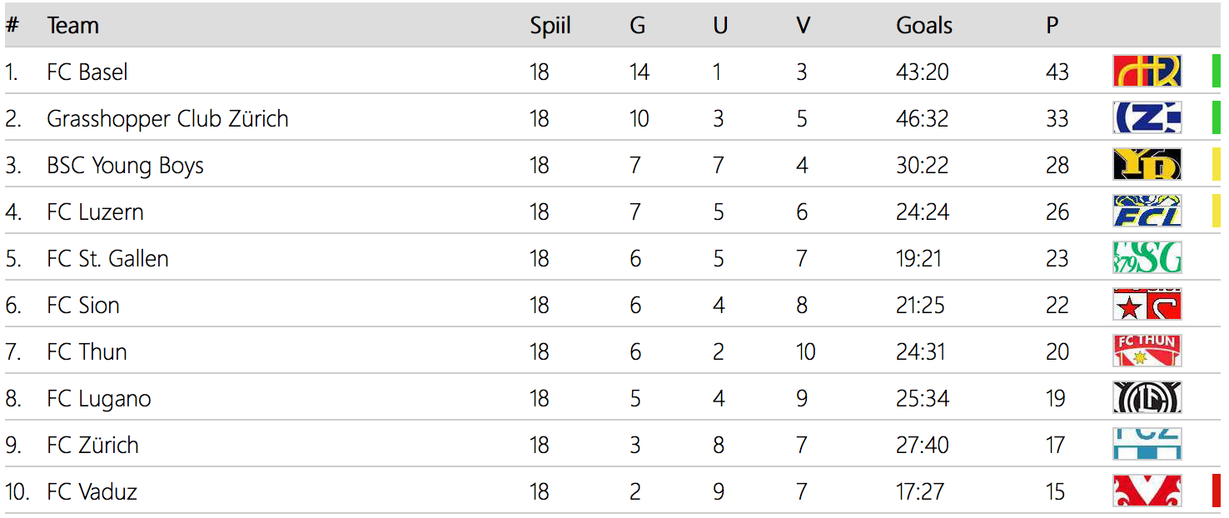Click the P points column header
Screen dimensions: 1229x518
1052,26
